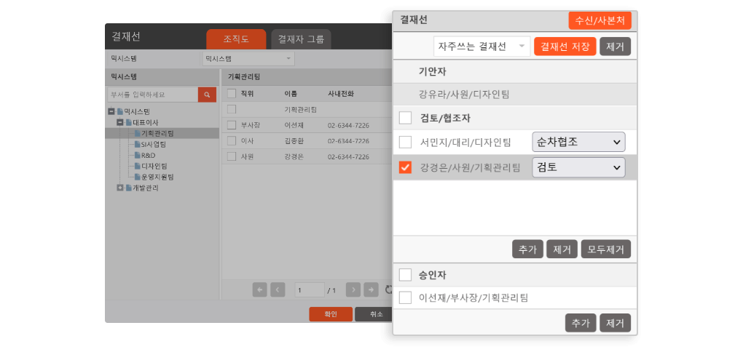Open the 검토 role dropdown
Image resolution: width=743 pixels, height=352 pixels.
pyautogui.click(x=578, y=167)
